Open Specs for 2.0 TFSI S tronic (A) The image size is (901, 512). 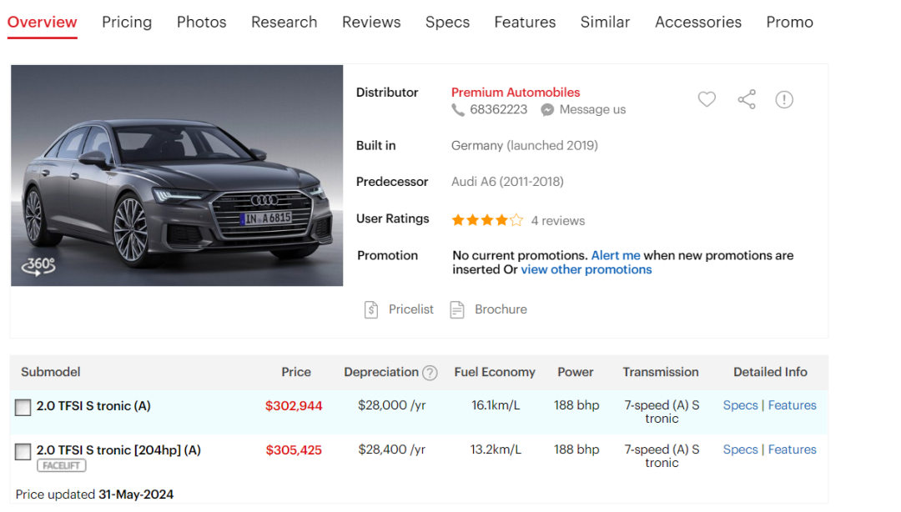tap(740, 406)
